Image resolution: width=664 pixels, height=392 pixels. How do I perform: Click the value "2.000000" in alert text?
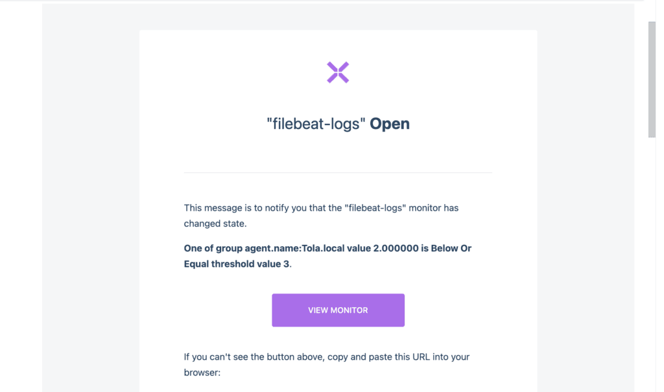coord(396,248)
